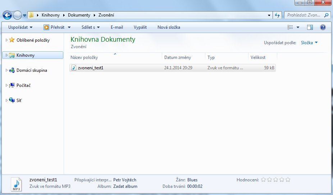
Task: Edit the genre value Blues
Action: pos(192,180)
